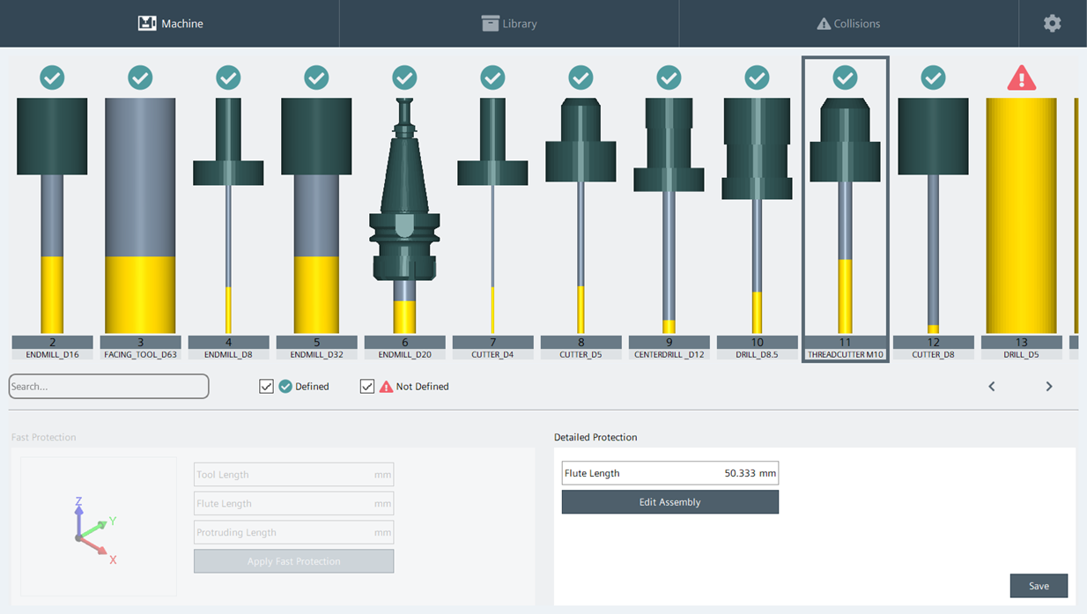Viewport: 1087px width, 614px height.
Task: Go to next tools with right arrow
Action: pos(1049,386)
